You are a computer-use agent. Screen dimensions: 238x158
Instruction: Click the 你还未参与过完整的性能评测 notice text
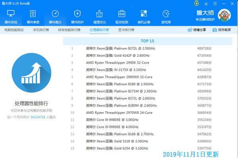tap(31, 110)
